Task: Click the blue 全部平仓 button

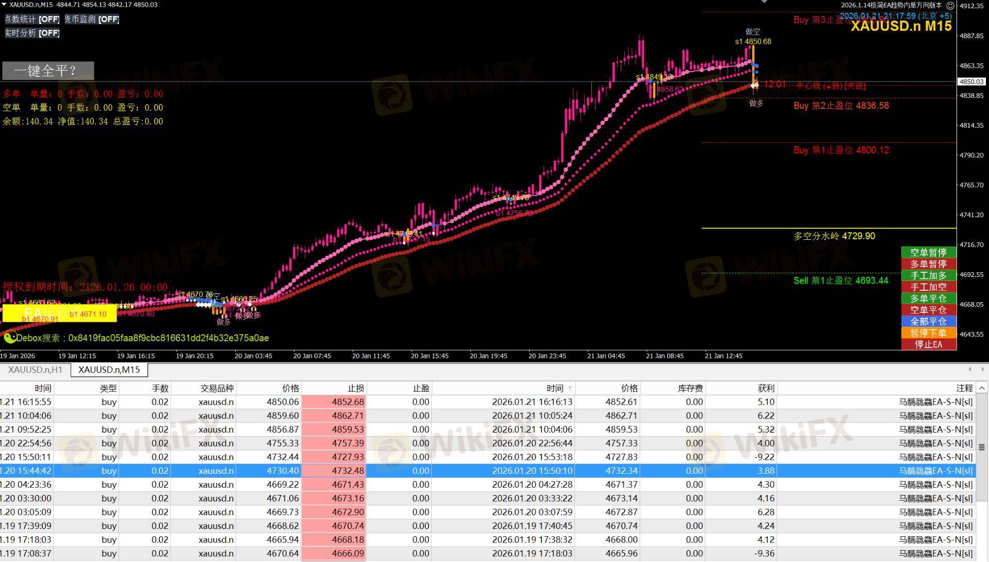Action: pos(928,321)
